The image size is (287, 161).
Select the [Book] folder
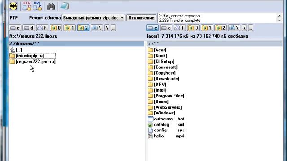[157, 55]
